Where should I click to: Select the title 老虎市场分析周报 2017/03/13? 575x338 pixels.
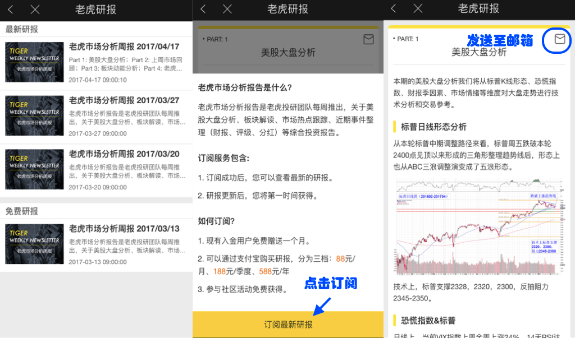(124, 229)
